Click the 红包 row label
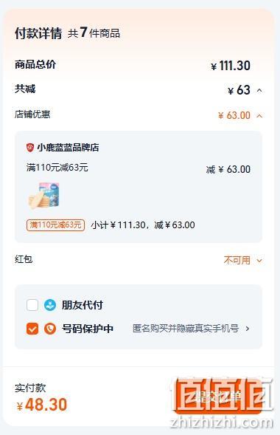The image size is (280, 435). coord(24,259)
